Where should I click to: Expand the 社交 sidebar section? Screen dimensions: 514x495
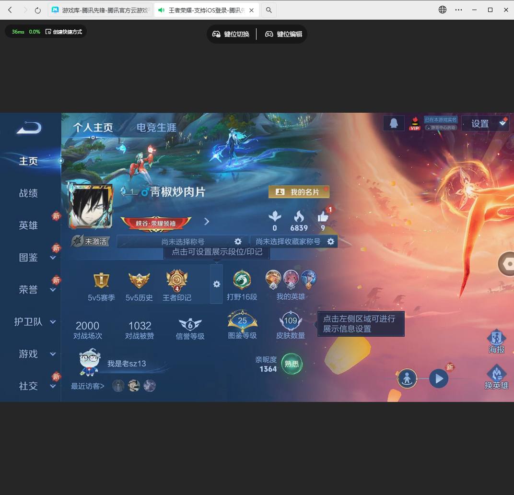pos(28,386)
